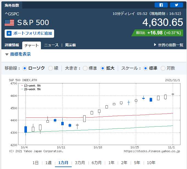
Task: Click the 13-week MA legend entry
Action: [31, 86]
